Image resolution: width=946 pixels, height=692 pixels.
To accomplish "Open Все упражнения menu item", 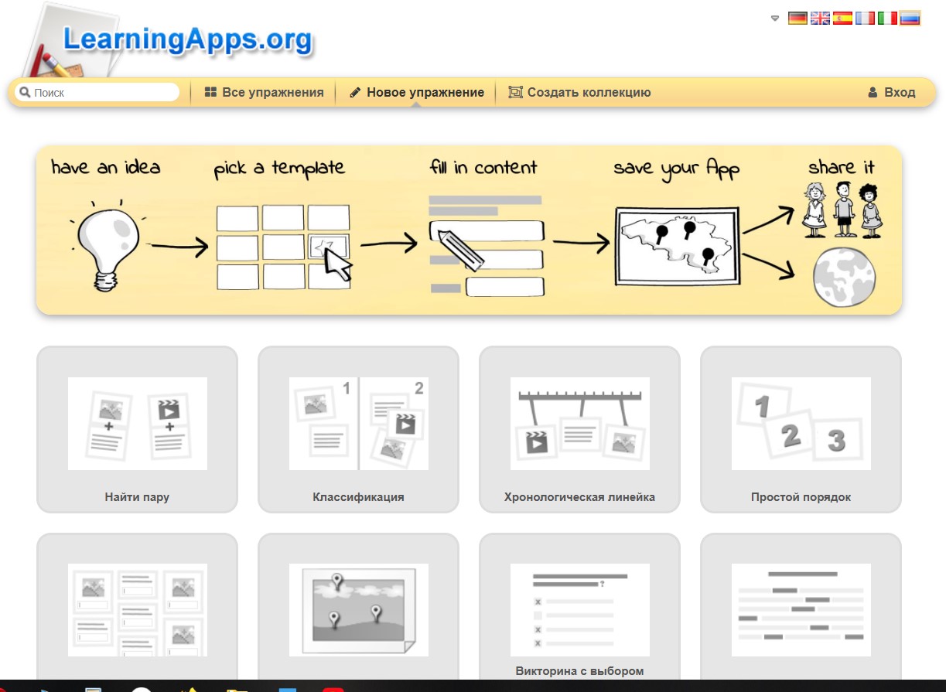I will (x=264, y=93).
